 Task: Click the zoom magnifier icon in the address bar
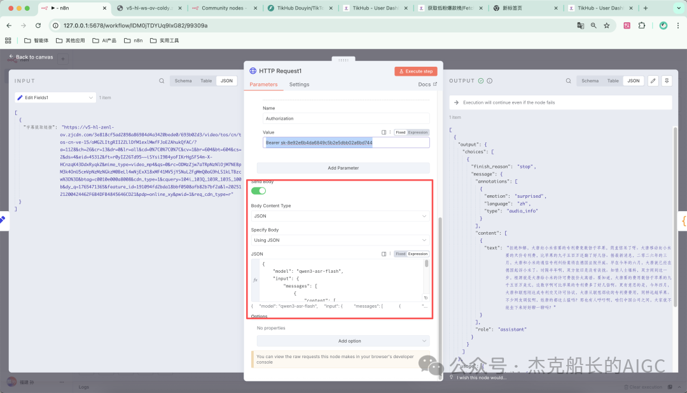593,25
